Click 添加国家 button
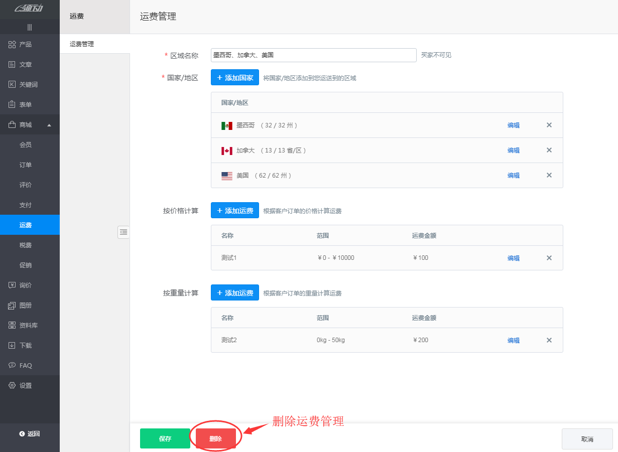Image resolution: width=618 pixels, height=452 pixels. (x=235, y=78)
